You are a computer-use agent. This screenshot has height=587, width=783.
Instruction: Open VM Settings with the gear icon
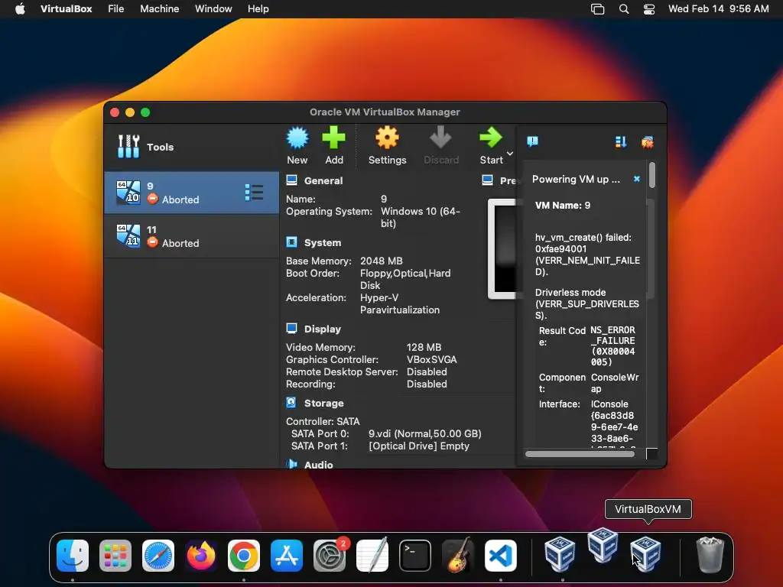pos(387,138)
